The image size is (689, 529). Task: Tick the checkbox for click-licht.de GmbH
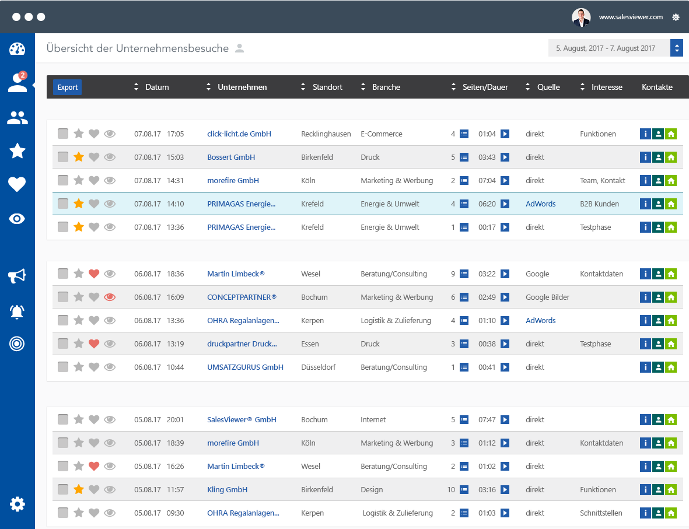click(63, 134)
